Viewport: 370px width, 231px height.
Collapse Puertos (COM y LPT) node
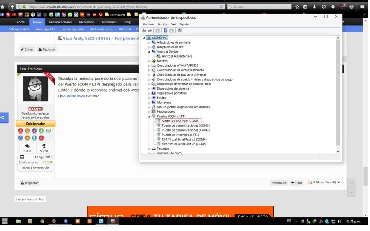pos(149,116)
